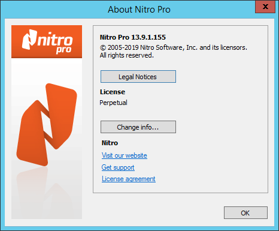
Task: Click the 'pro' text under the nitro wordmark
Action: click(x=63, y=50)
